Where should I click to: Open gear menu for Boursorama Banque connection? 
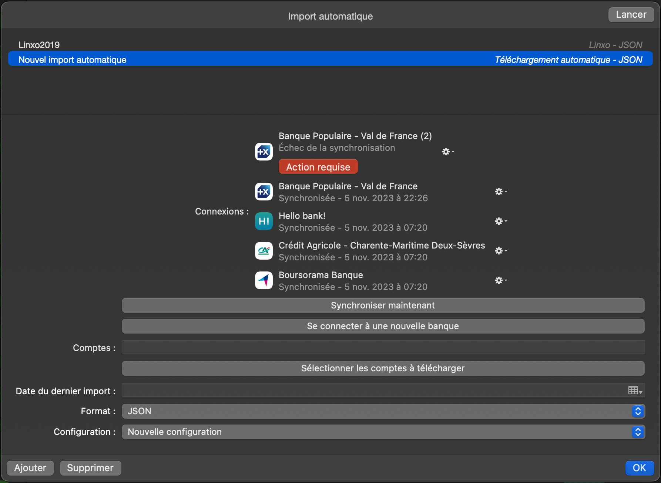point(501,280)
